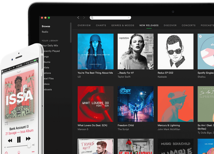Select Browse in the Spotify sidebar
This screenshot has height=154, width=214.
[46, 26]
